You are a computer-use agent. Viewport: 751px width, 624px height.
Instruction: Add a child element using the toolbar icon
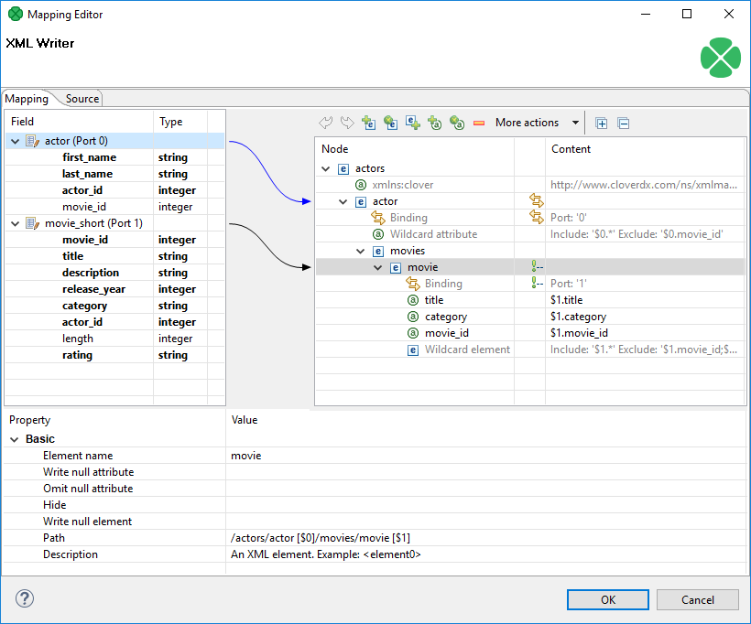pos(368,123)
